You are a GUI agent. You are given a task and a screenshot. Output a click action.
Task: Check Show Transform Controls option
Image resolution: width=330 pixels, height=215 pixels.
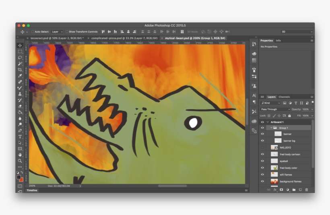pos(67,31)
